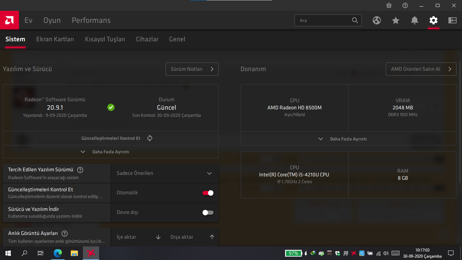Click the AMD logo icon
The height and width of the screenshot is (260, 462).
tap(9, 20)
